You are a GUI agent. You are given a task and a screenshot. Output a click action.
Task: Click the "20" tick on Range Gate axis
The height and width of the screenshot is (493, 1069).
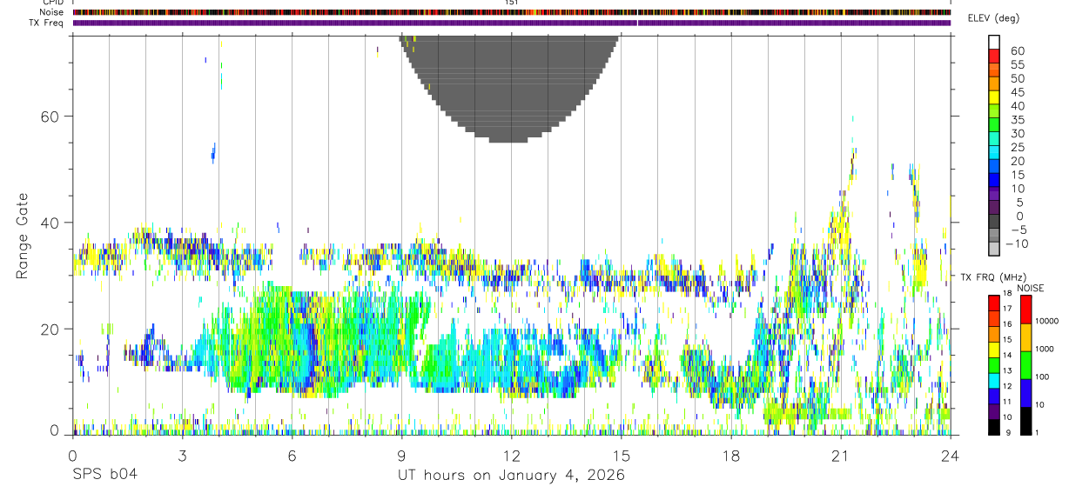tap(49, 330)
